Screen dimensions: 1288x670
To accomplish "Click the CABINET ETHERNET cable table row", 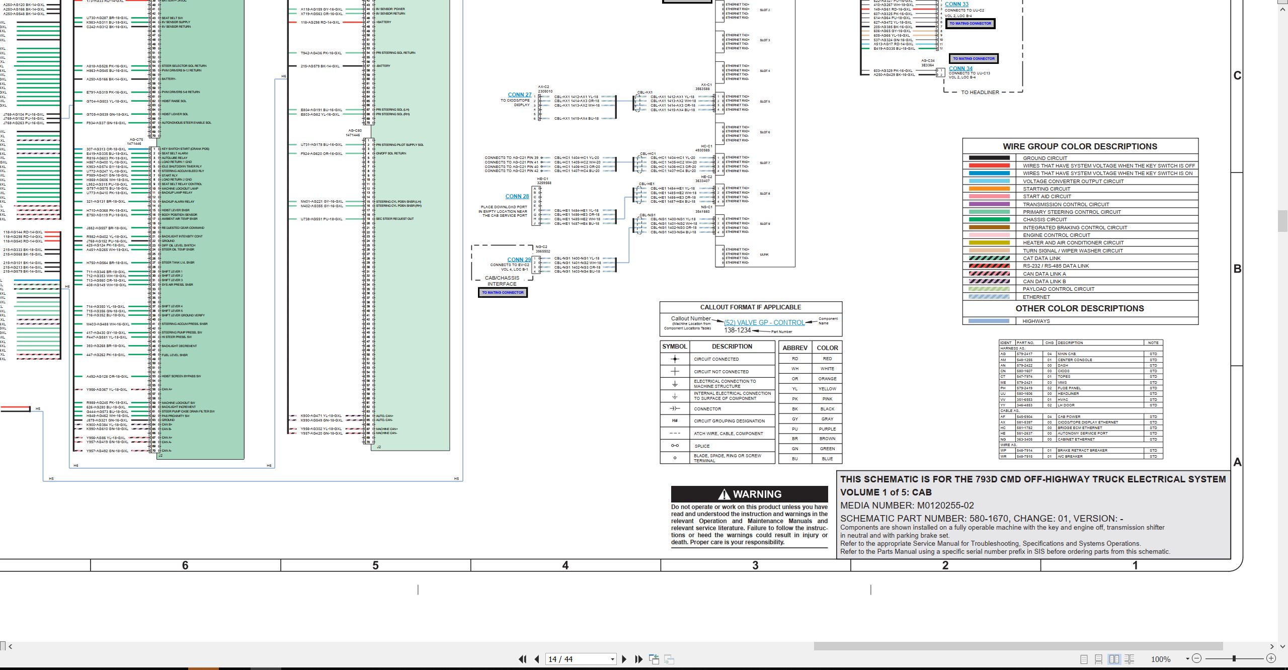I will pyautogui.click(x=1081, y=439).
